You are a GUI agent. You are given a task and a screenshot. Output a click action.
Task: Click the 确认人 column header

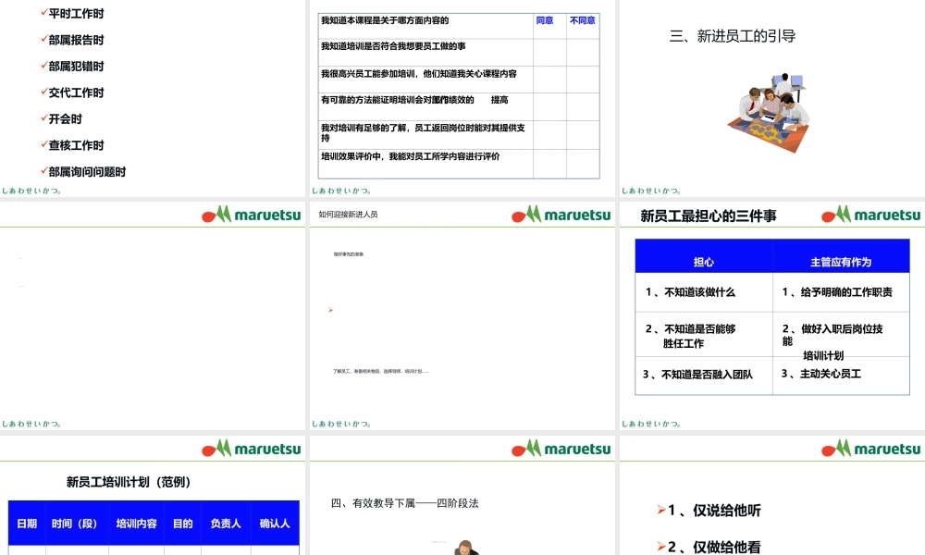tap(275, 524)
